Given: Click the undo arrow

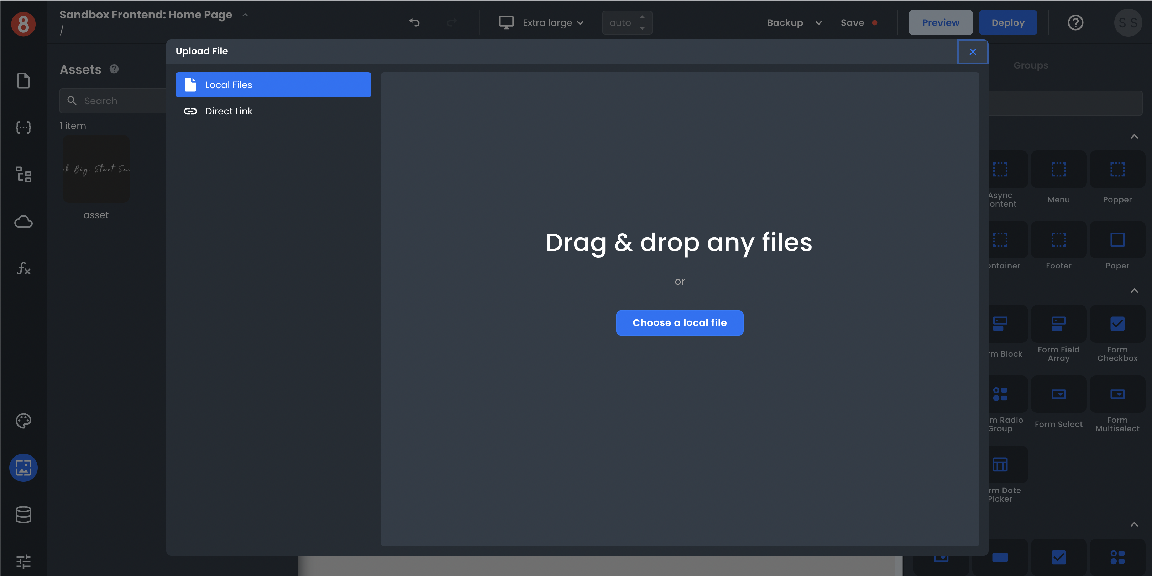Looking at the screenshot, I should [x=414, y=23].
